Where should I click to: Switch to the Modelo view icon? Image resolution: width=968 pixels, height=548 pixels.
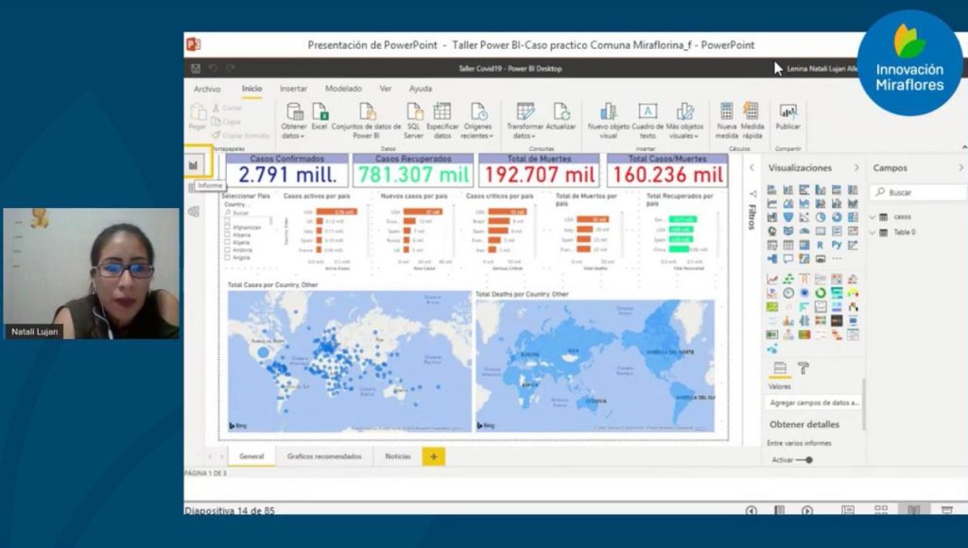point(194,212)
